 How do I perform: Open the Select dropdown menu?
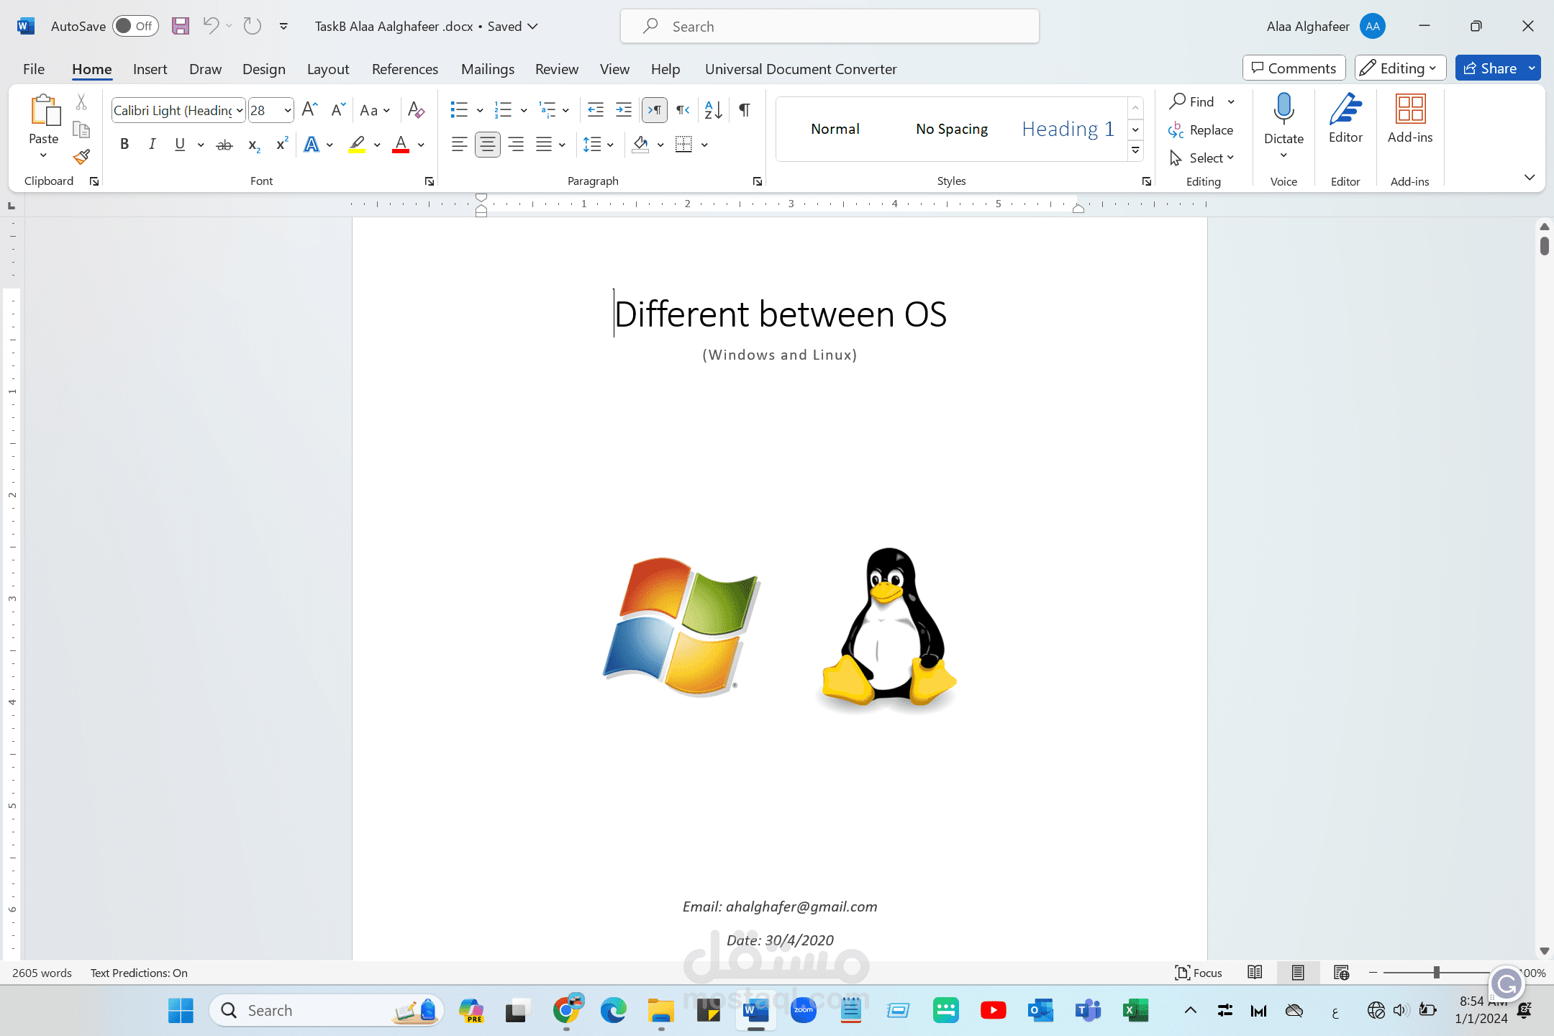[x=1201, y=158]
